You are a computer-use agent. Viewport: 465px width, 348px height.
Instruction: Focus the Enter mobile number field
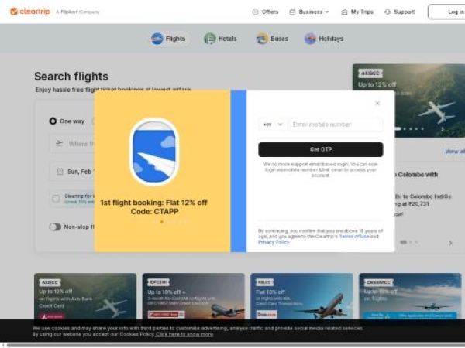[x=336, y=125]
